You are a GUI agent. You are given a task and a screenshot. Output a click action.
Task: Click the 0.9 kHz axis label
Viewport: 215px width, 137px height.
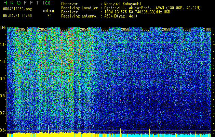pyautogui.click(x=3, y=79)
